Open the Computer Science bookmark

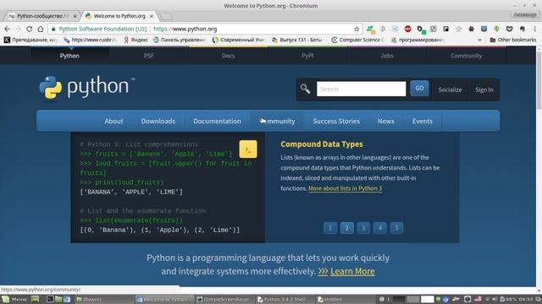[358, 40]
